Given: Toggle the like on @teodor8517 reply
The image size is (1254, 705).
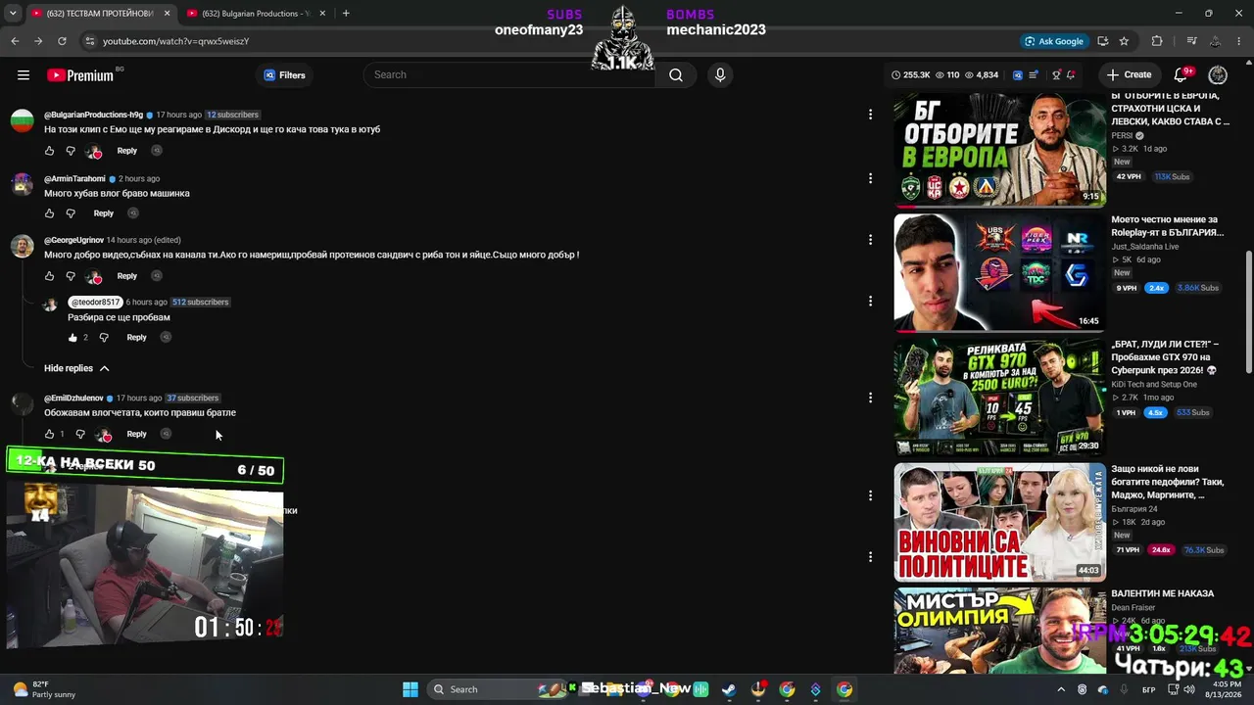Looking at the screenshot, I should click(72, 338).
